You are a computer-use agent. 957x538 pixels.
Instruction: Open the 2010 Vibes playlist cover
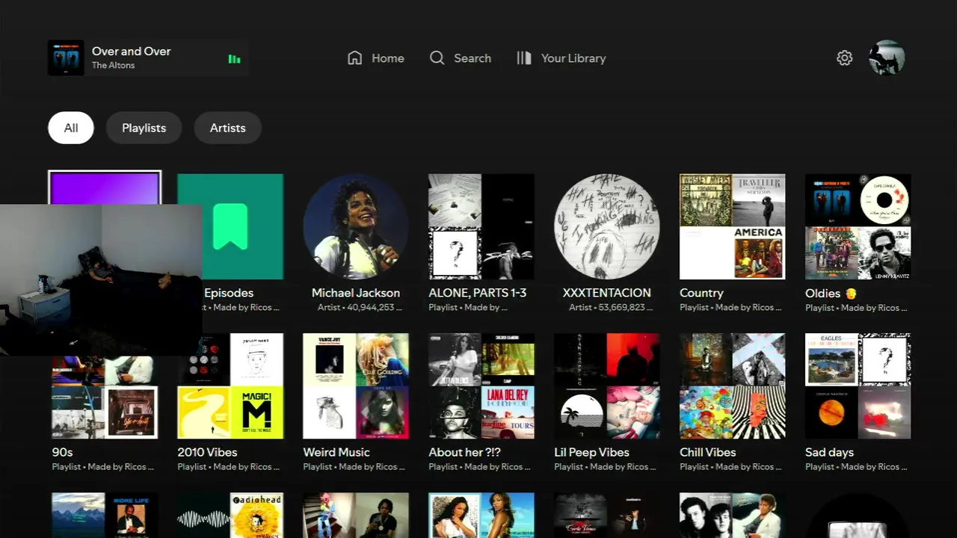[x=230, y=386]
